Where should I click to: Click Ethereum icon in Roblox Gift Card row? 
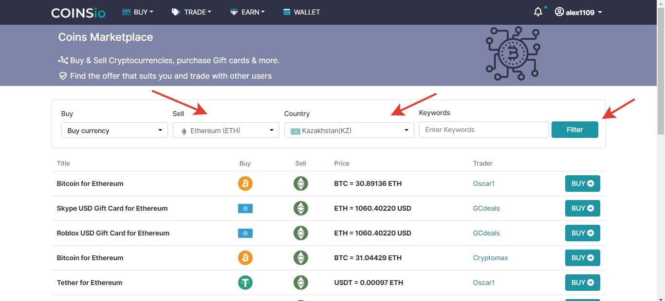click(301, 233)
